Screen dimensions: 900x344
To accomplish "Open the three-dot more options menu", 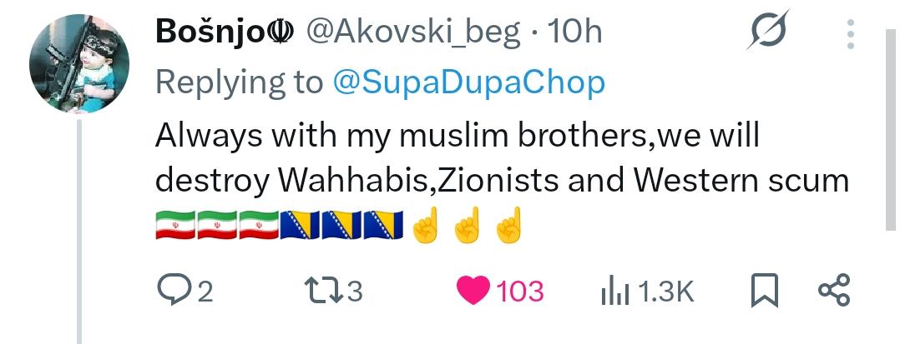I will pos(851,33).
